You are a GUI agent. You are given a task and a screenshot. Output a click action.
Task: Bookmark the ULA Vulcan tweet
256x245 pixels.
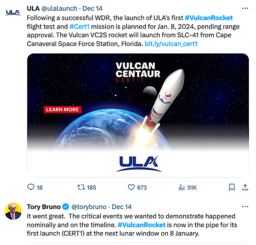pyautogui.click(x=232, y=187)
